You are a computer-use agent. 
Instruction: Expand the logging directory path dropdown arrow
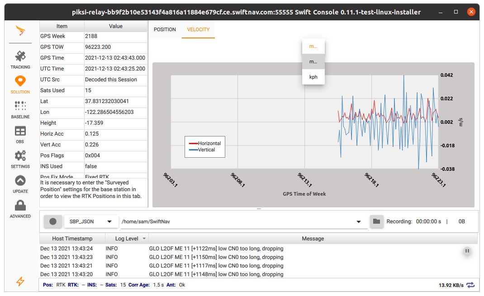point(359,222)
